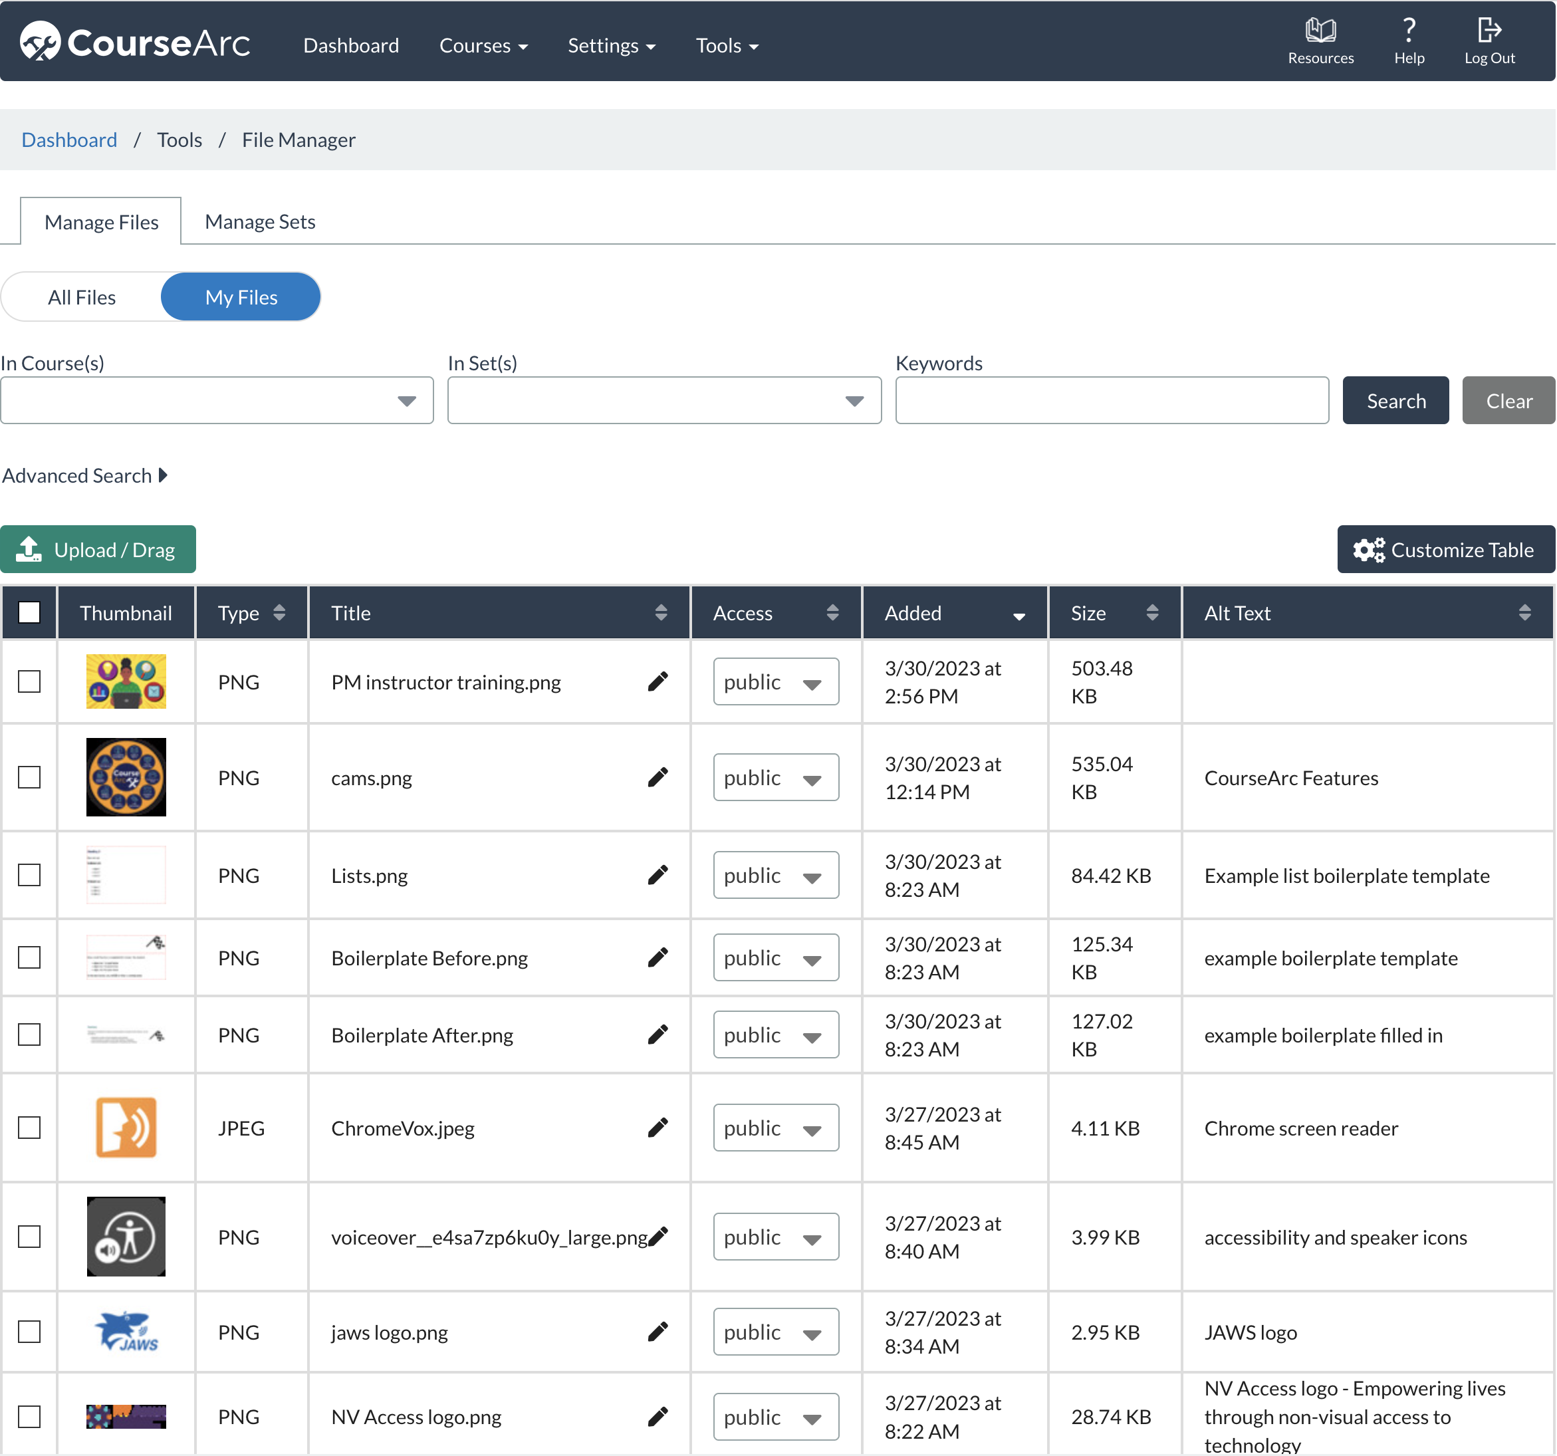The height and width of the screenshot is (1456, 1557).
Task: Select checkbox for PM instructor training.png
Action: [x=29, y=681]
